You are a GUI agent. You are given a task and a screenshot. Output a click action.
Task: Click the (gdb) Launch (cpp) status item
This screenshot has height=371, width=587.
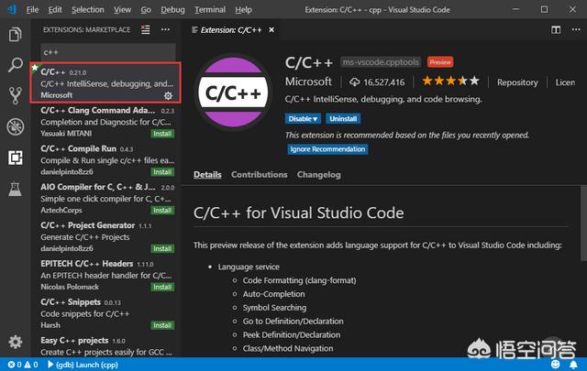click(x=83, y=365)
